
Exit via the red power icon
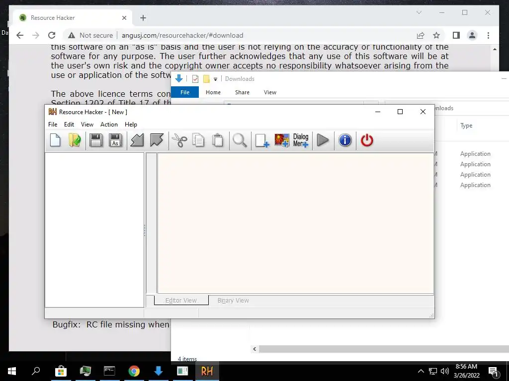367,140
